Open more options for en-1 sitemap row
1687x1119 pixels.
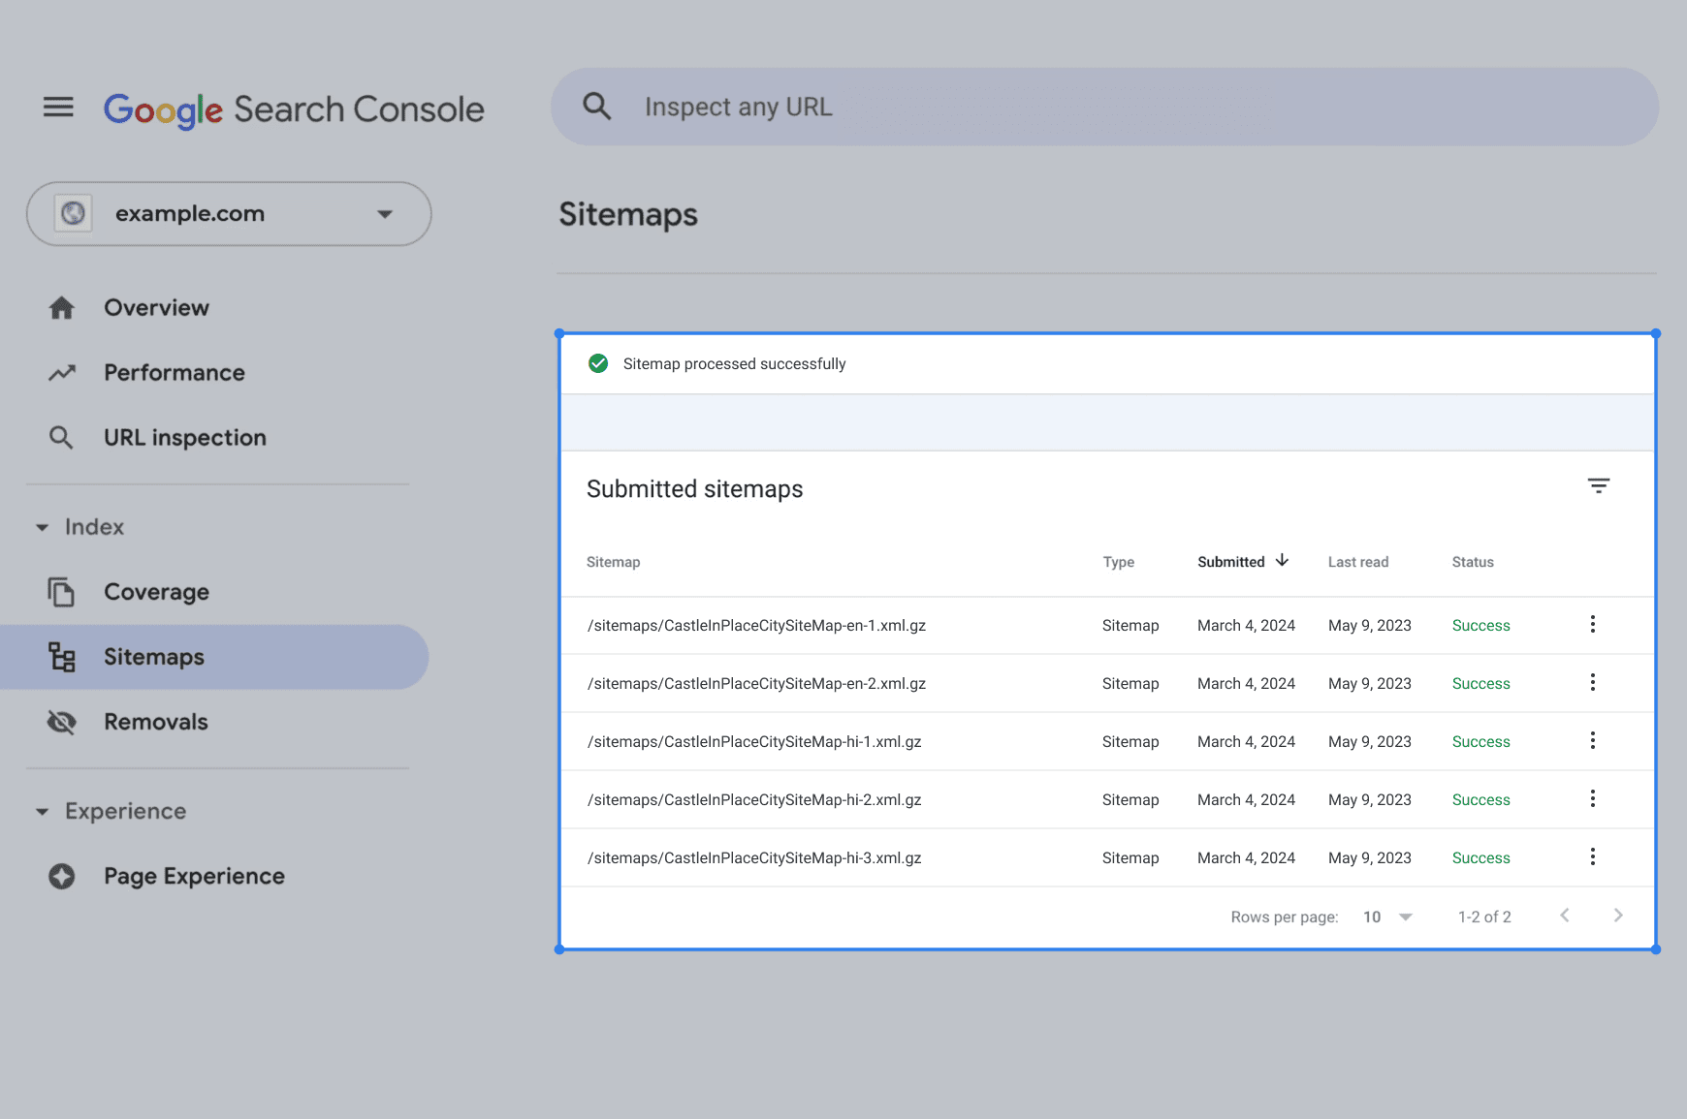tap(1592, 625)
